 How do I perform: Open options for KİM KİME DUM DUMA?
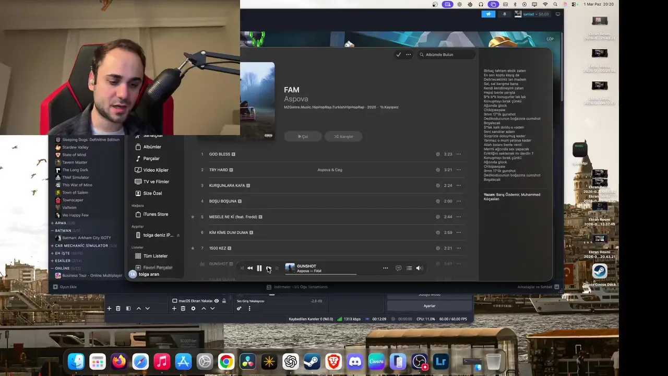459,232
